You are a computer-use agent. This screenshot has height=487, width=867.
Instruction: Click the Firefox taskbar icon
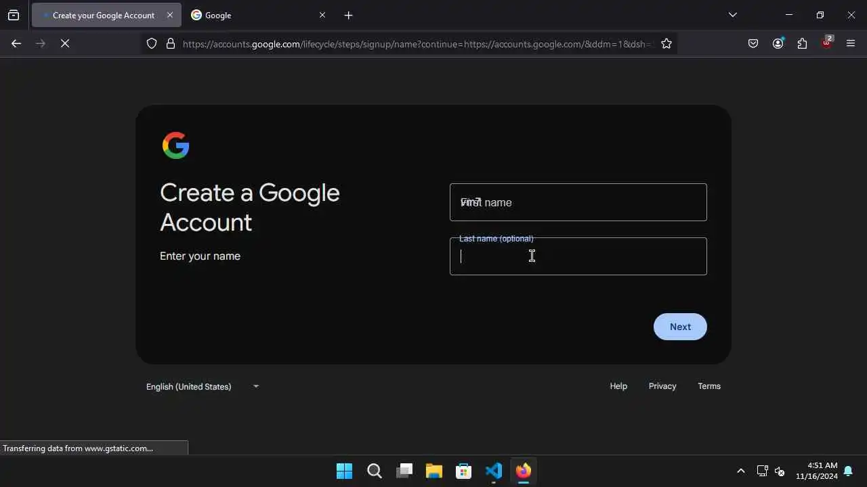tap(524, 471)
